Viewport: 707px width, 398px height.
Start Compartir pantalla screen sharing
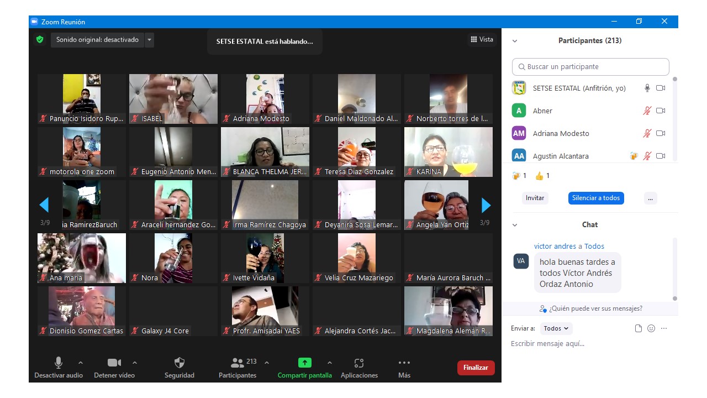coord(305,368)
